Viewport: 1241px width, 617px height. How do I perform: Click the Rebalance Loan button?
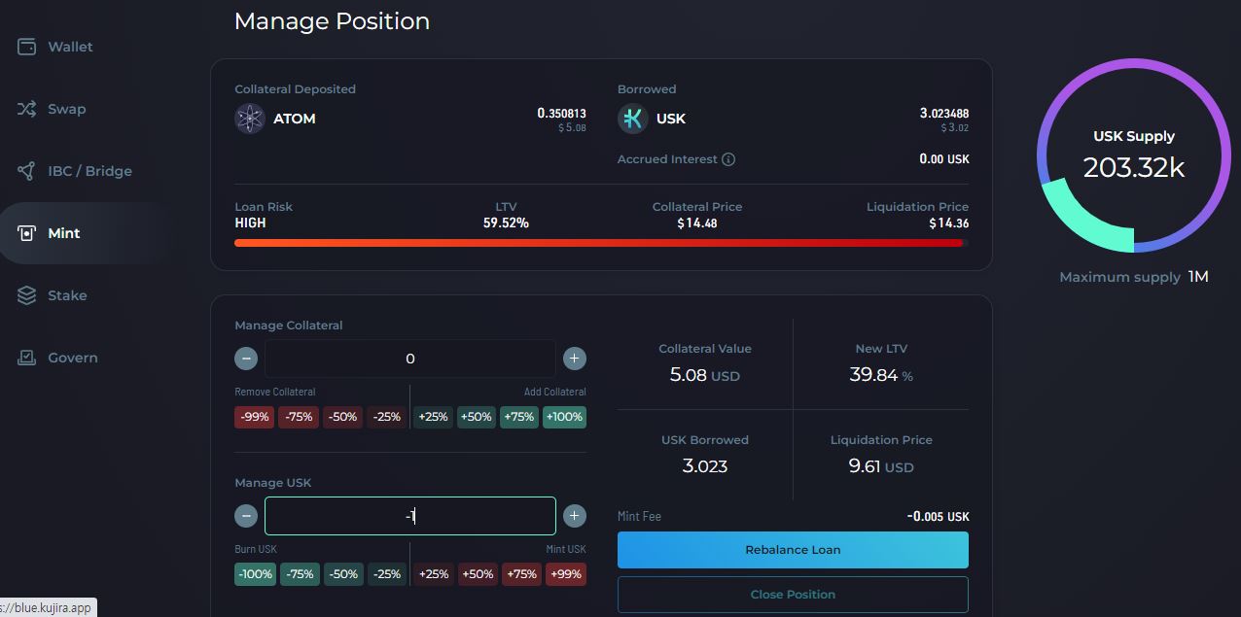pyautogui.click(x=793, y=550)
